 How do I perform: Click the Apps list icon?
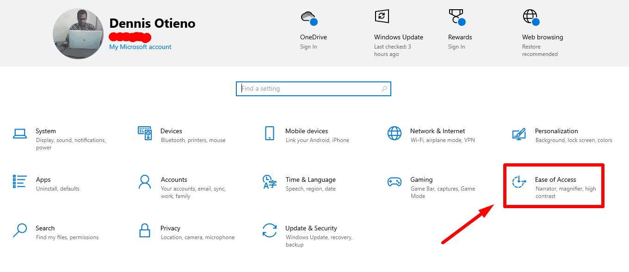point(20,182)
